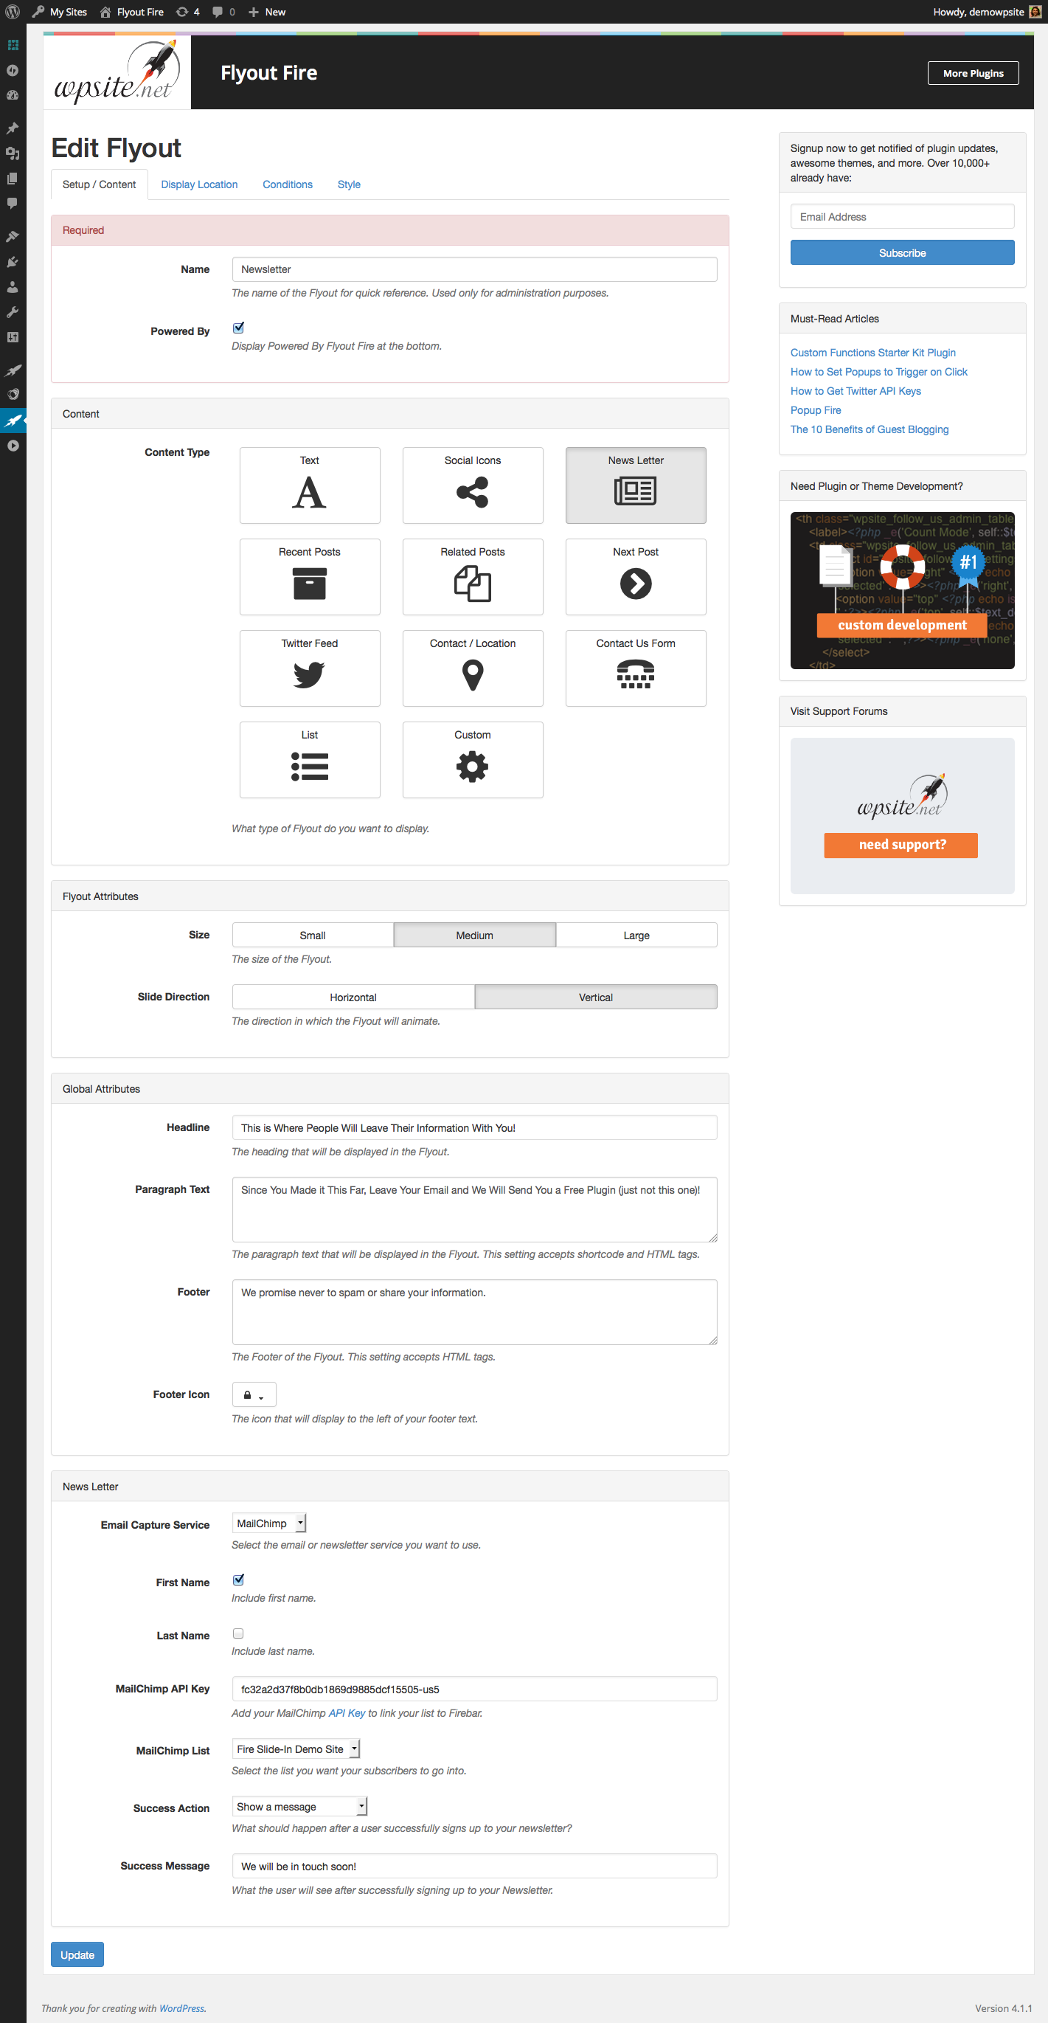
Task: Choose Medium flyout size
Action: pyautogui.click(x=474, y=935)
